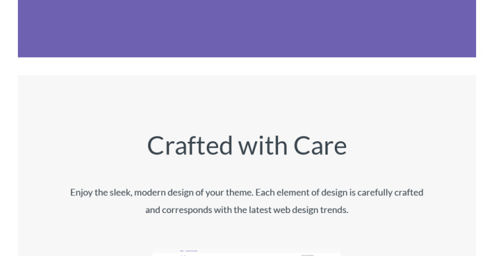Screen dimensions: 494x256
Task: Click the line ending web design trends
Action: [247, 210]
